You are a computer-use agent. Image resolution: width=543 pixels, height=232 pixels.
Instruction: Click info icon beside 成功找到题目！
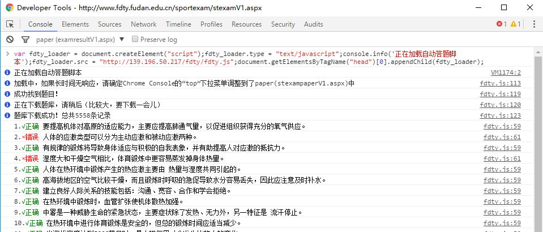coord(7,94)
